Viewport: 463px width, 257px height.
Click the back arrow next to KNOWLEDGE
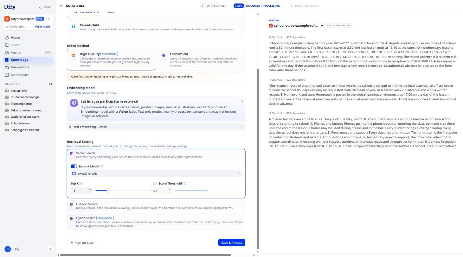point(61,6)
